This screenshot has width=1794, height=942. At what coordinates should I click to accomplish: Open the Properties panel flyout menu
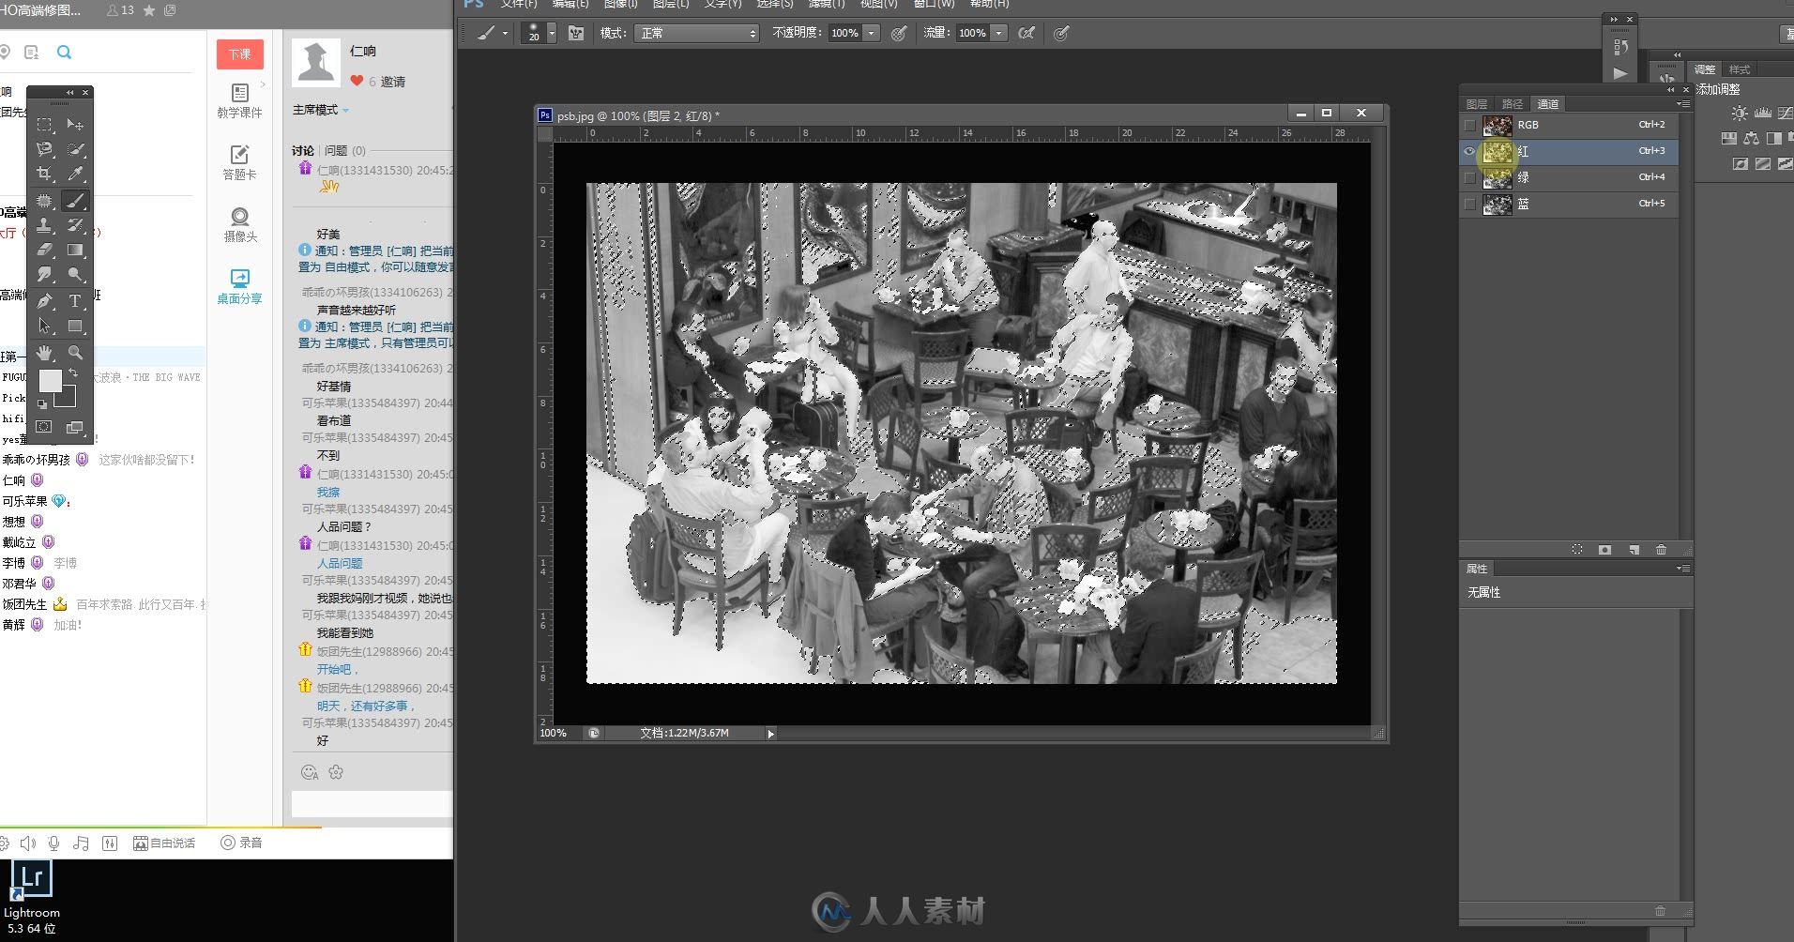coord(1684,569)
